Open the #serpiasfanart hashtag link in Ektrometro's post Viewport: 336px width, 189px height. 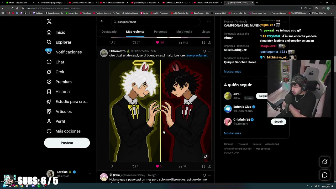coord(197,55)
